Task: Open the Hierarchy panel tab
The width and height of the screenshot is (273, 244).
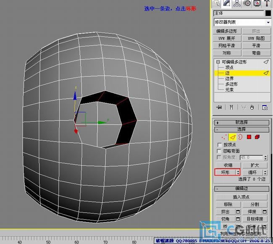Action: tap(237, 3)
